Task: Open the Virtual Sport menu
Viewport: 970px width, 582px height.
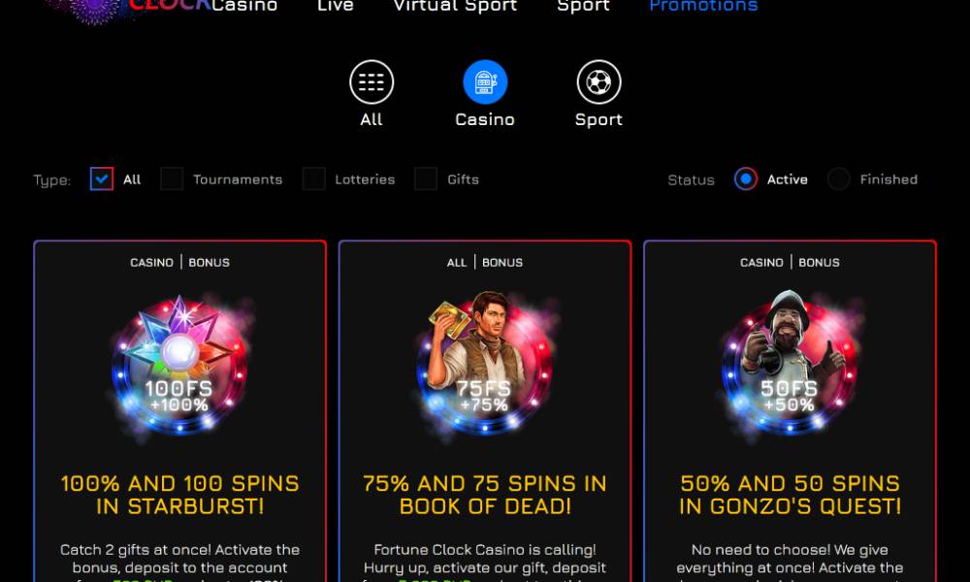Action: [455, 6]
